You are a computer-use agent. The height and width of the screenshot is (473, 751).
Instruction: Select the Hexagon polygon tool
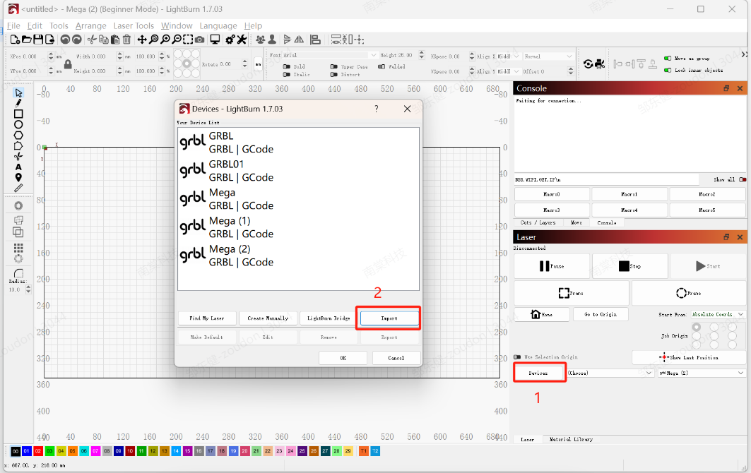(x=18, y=135)
